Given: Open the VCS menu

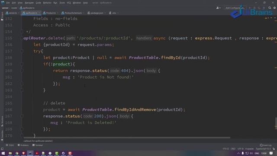Looking at the screenshot, I should [x=69, y=3].
